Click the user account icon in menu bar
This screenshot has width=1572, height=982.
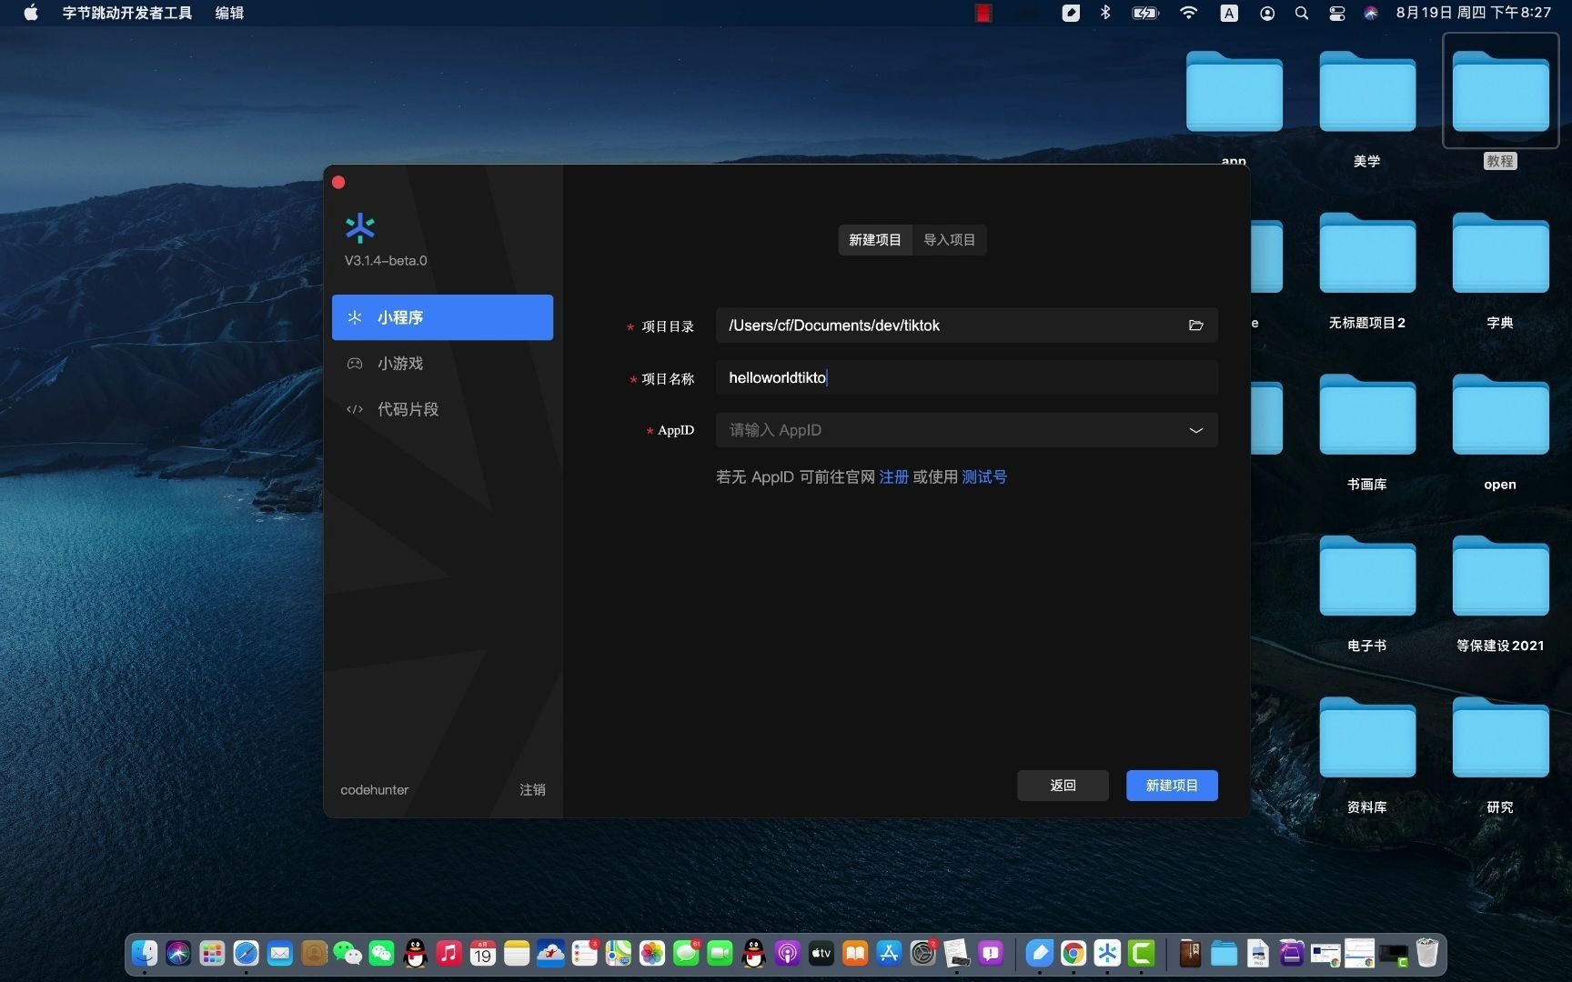click(x=1267, y=13)
